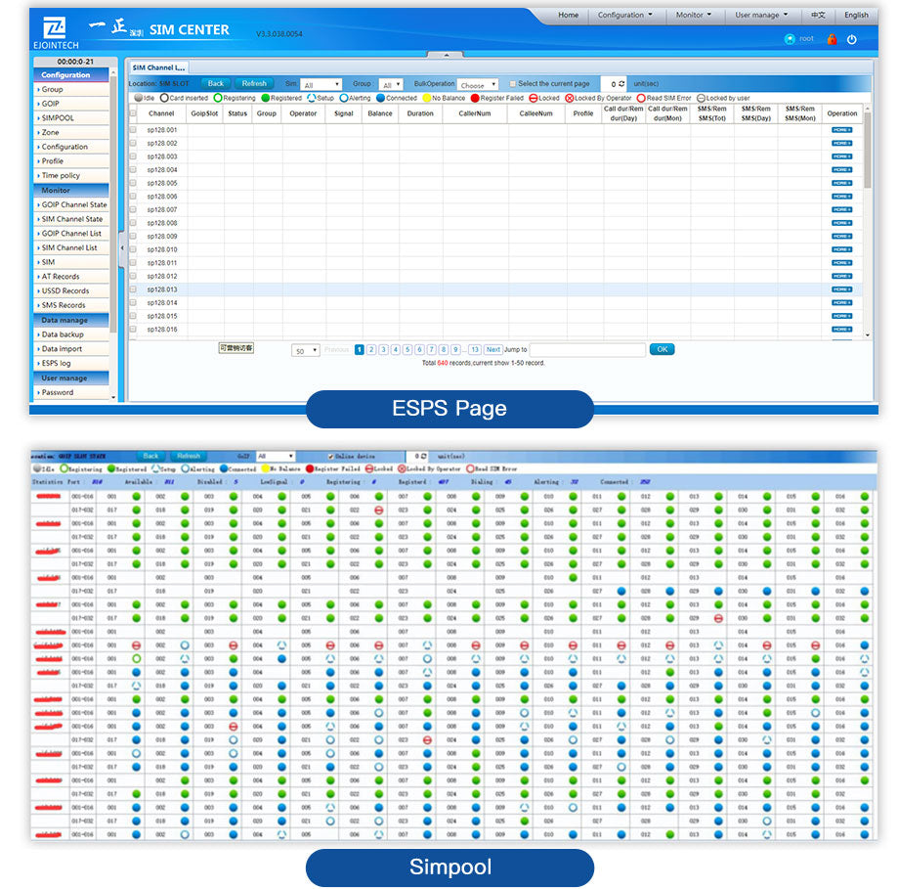Tick the checkbox for row sp128.005
The height and width of the screenshot is (889, 899).
pos(134,183)
